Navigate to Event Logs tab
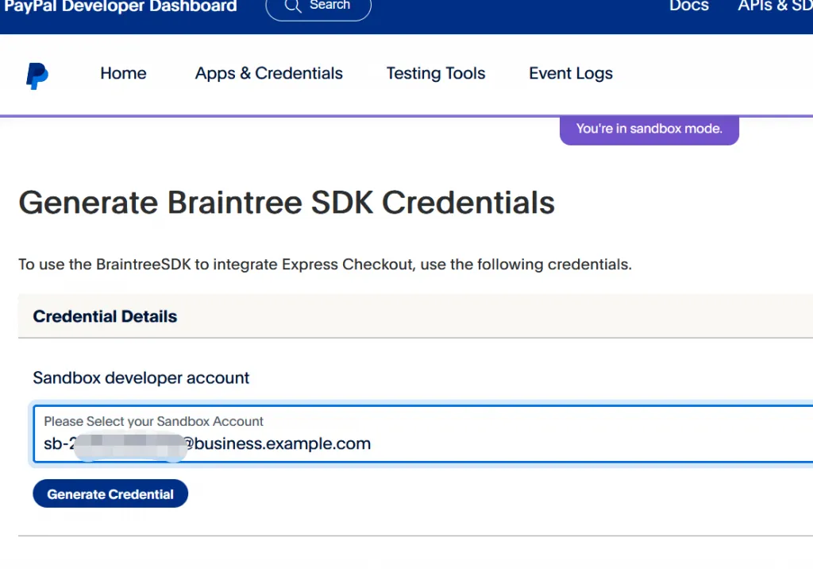 [571, 74]
